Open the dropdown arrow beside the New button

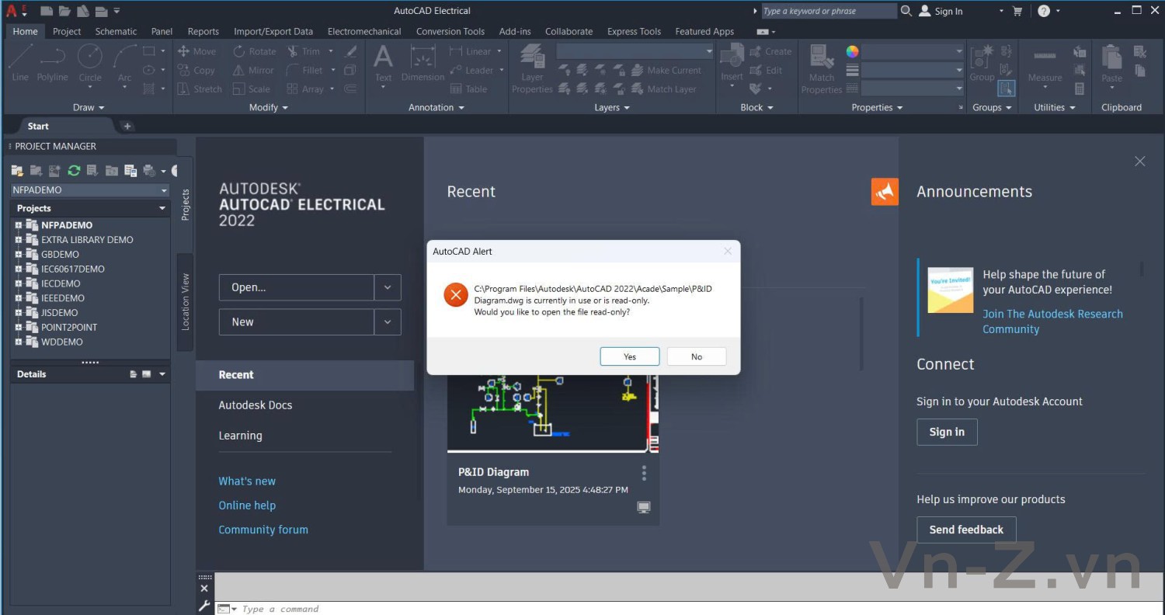click(x=388, y=322)
